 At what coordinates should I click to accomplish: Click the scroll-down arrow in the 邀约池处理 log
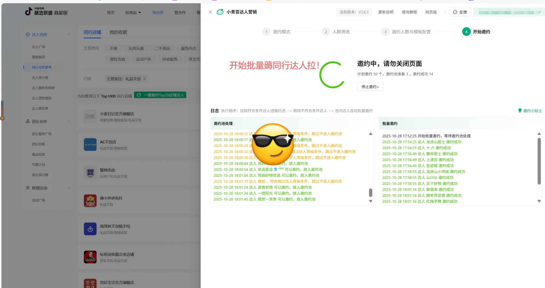(x=370, y=201)
